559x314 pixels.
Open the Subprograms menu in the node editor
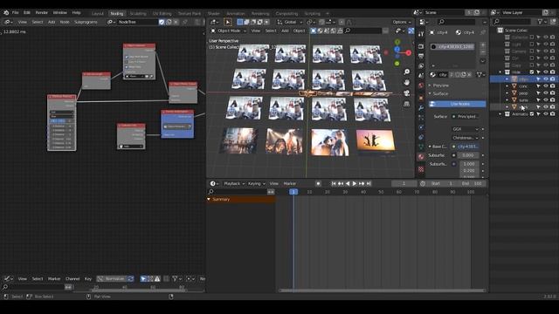(x=86, y=22)
